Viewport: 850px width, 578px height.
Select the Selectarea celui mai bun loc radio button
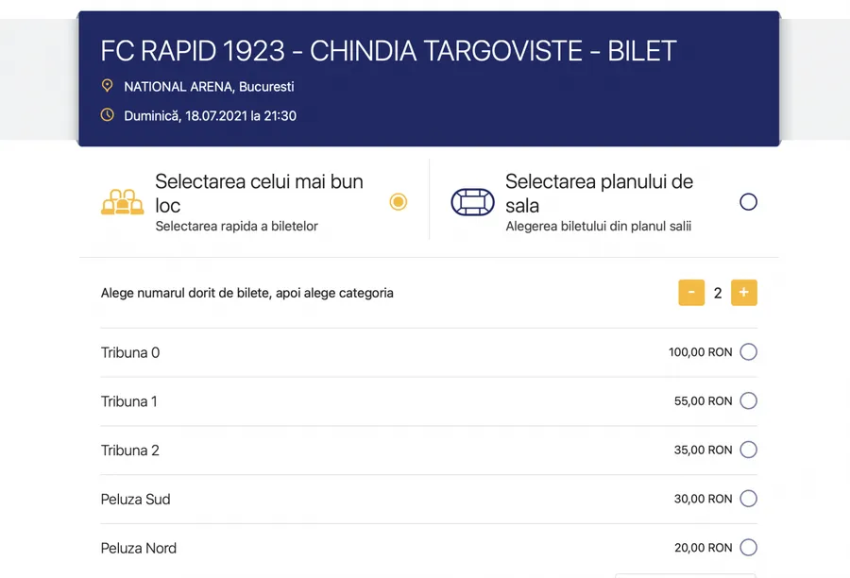[399, 201]
